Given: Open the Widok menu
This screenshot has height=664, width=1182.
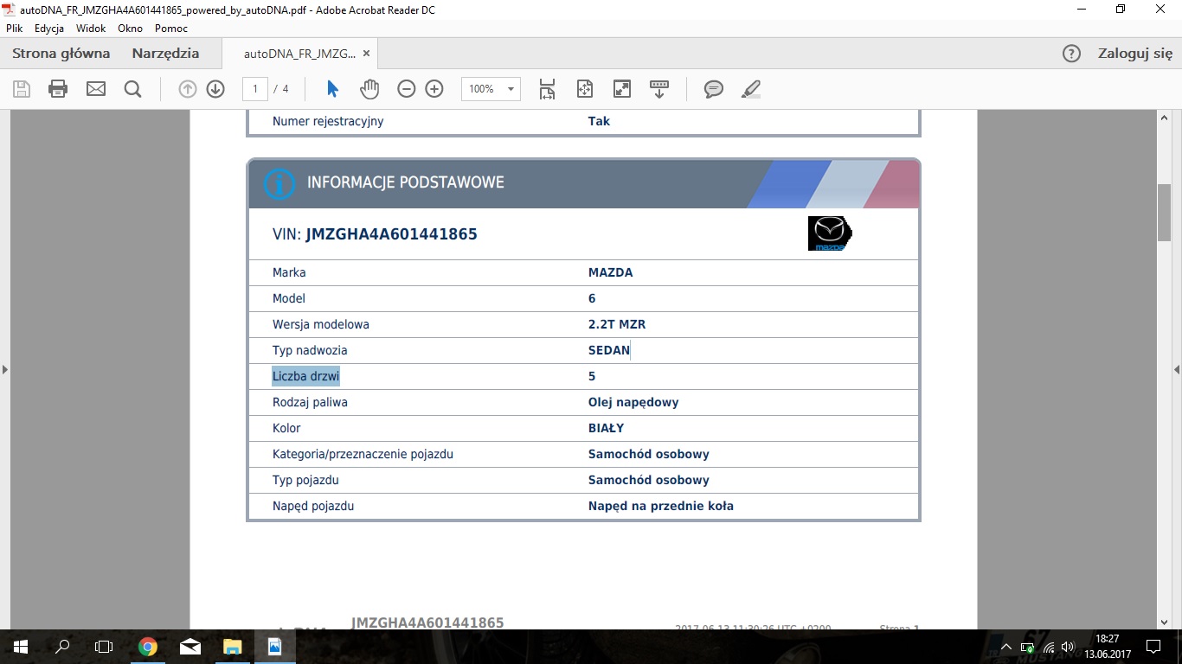Looking at the screenshot, I should pos(91,29).
